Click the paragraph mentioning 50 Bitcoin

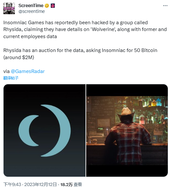pyautogui.click(x=80, y=54)
